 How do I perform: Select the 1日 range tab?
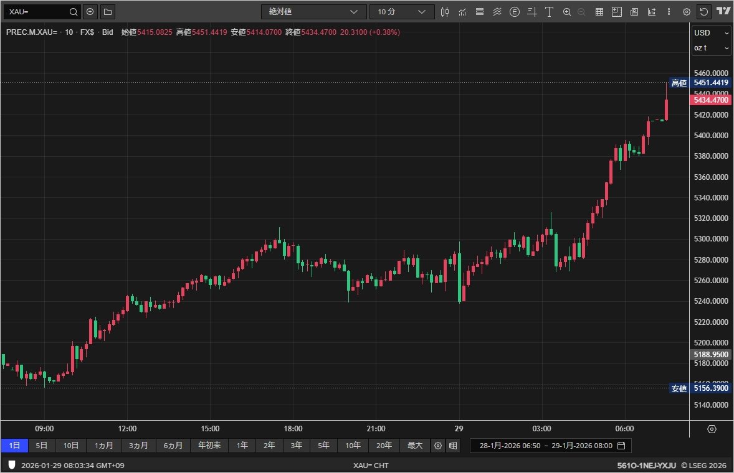pyautogui.click(x=14, y=446)
